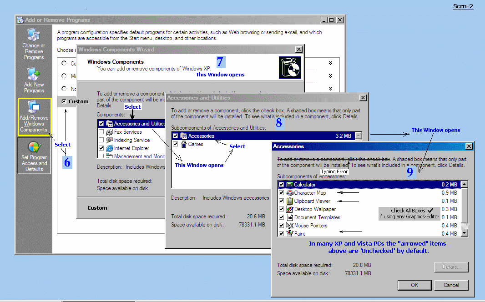The width and height of the screenshot is (485, 302).
Task: Select the Fax Services icon
Action: point(110,132)
